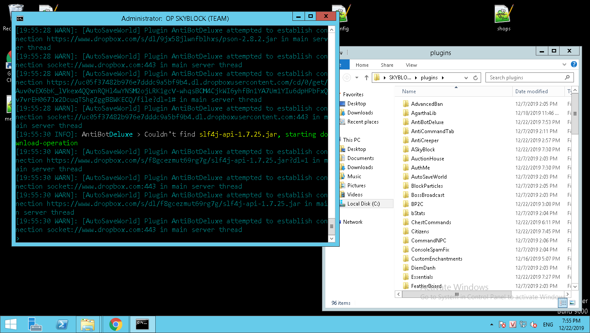590x333 pixels.
Task: Go up one folder level
Action: pos(366,78)
